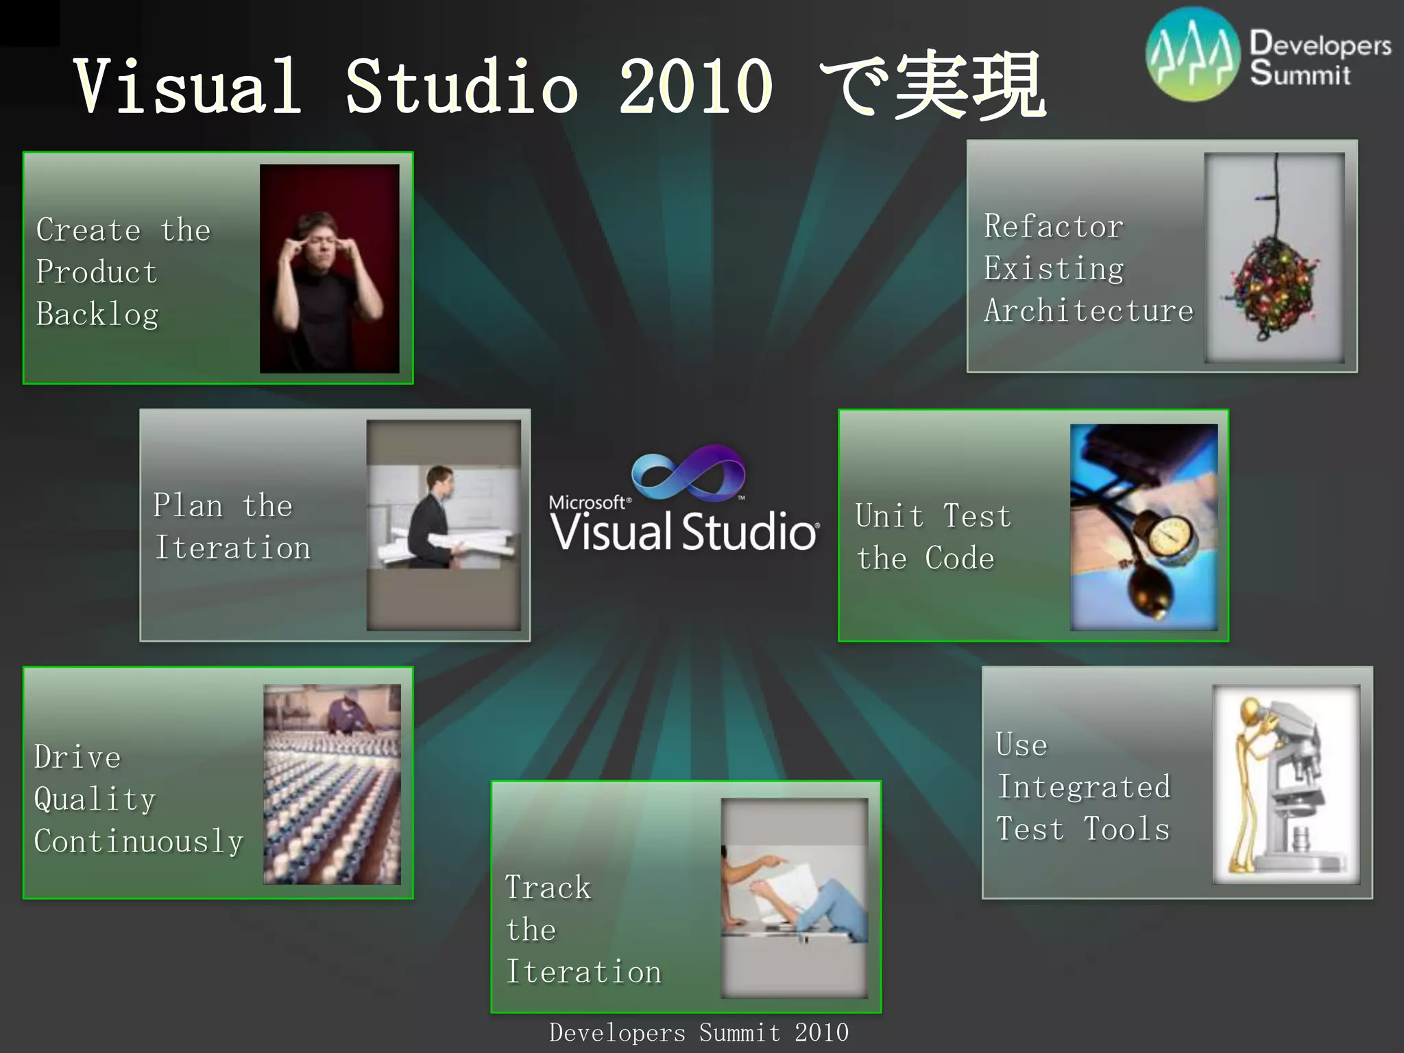The height and width of the screenshot is (1053, 1404).
Task: Click 'Refactor Existing Architecture' text
Action: (1089, 268)
